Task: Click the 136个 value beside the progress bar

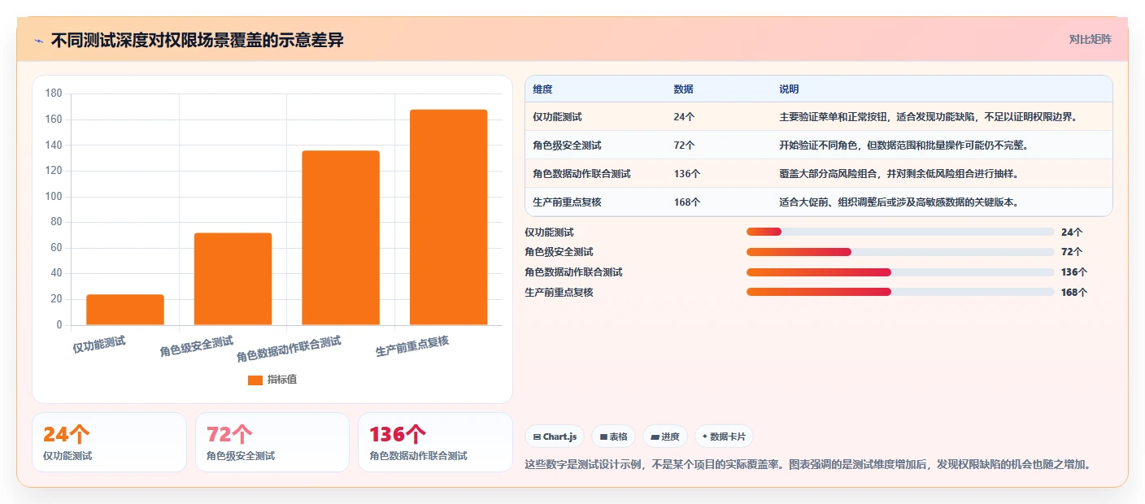Action: point(1074,272)
